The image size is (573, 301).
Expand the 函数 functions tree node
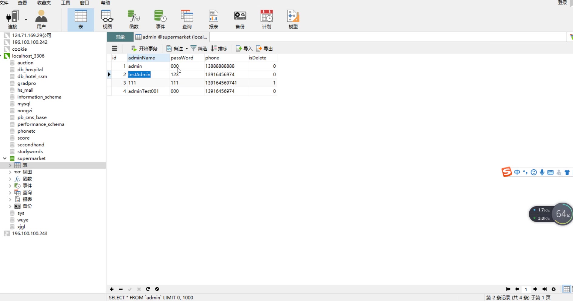tap(10, 179)
